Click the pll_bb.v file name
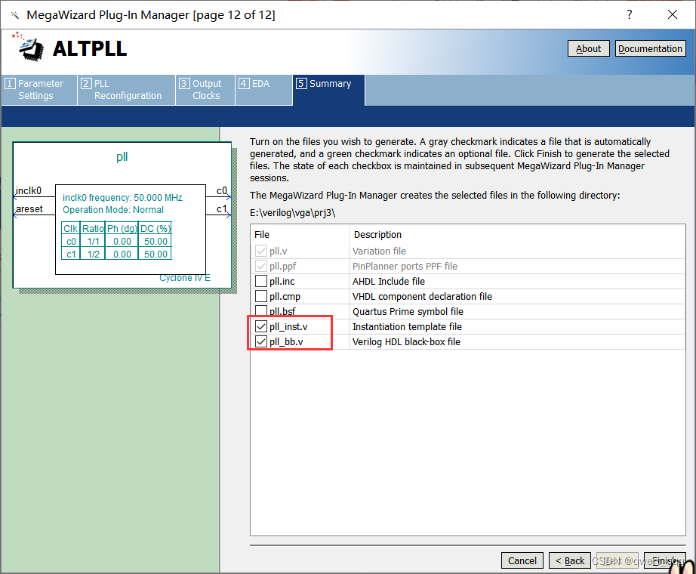The height and width of the screenshot is (574, 696). click(286, 341)
